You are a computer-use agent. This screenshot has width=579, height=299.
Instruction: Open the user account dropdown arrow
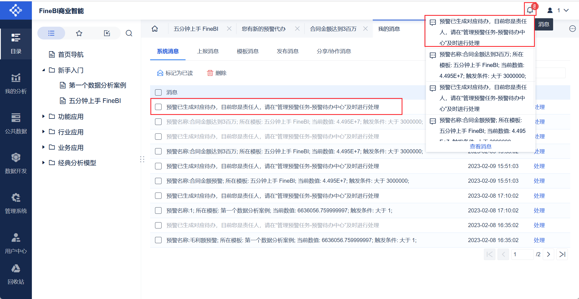[566, 10]
